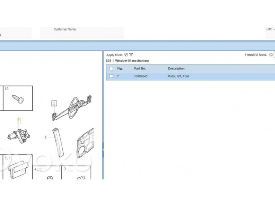This screenshot has width=275, height=206.
Task: Click the highlighted callout number 7
Action: tap(18, 120)
